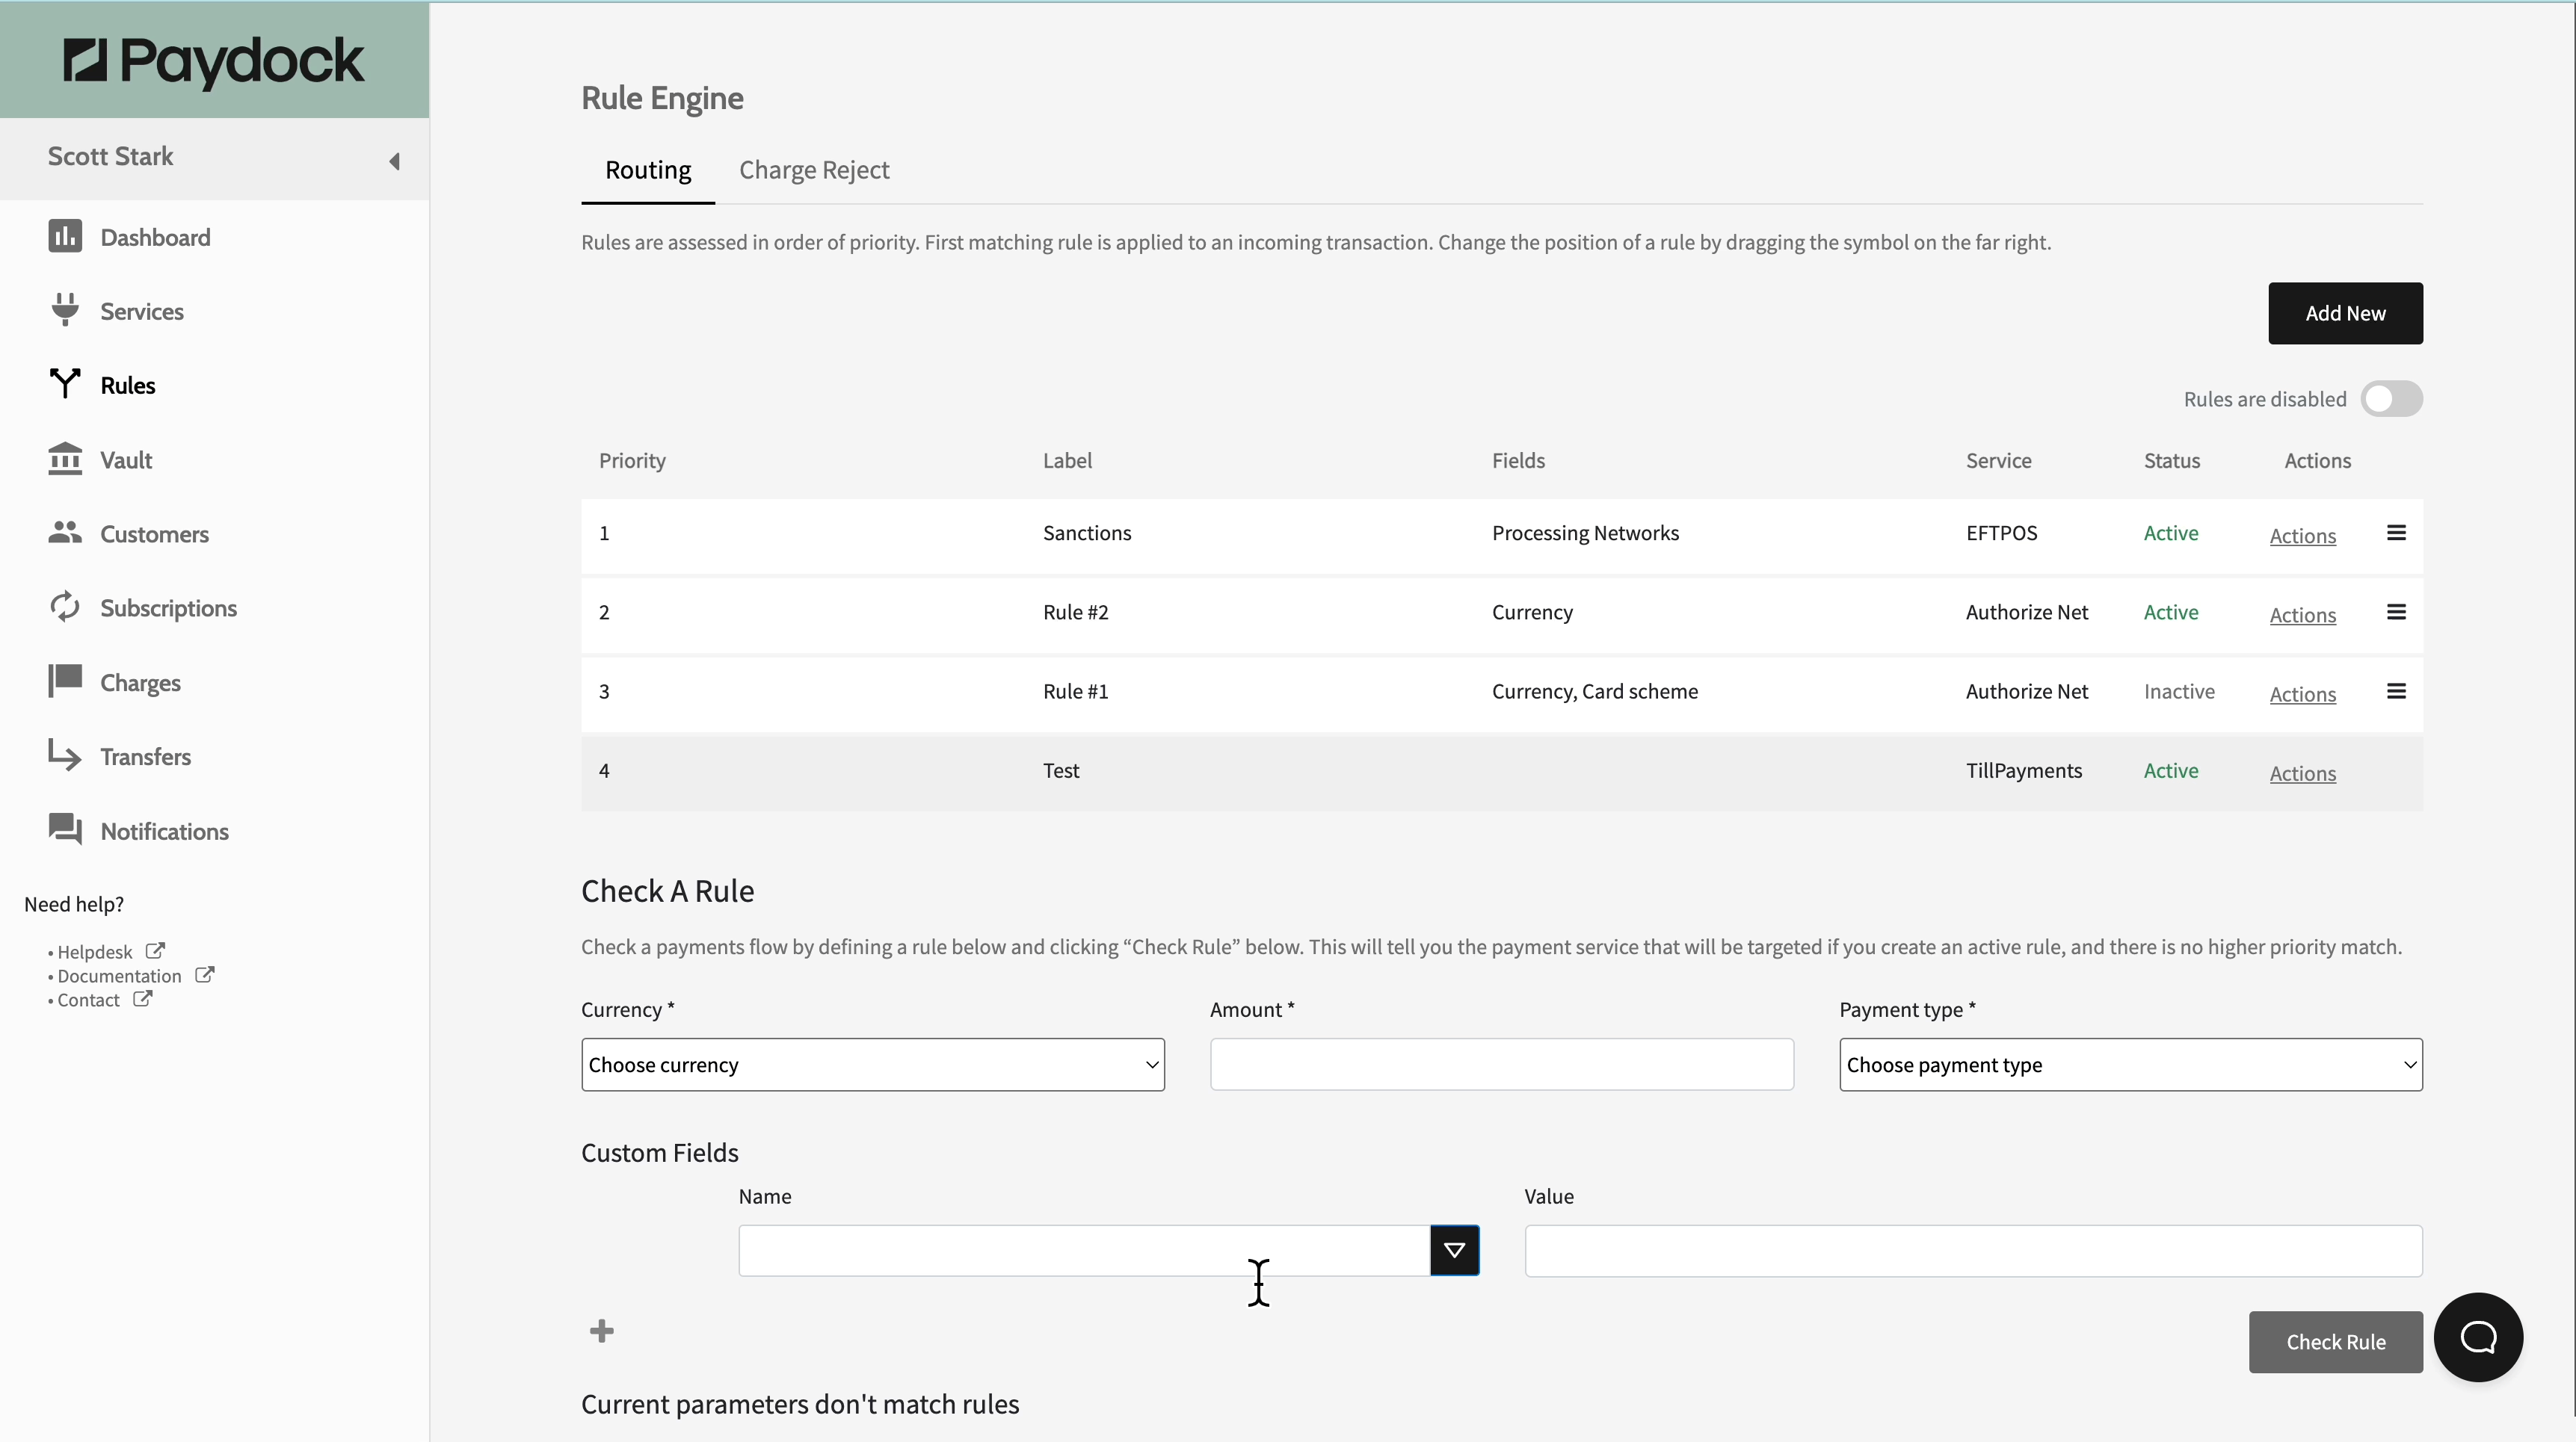Open the chat support bubble
This screenshot has height=1442, width=2576.
(x=2477, y=1337)
